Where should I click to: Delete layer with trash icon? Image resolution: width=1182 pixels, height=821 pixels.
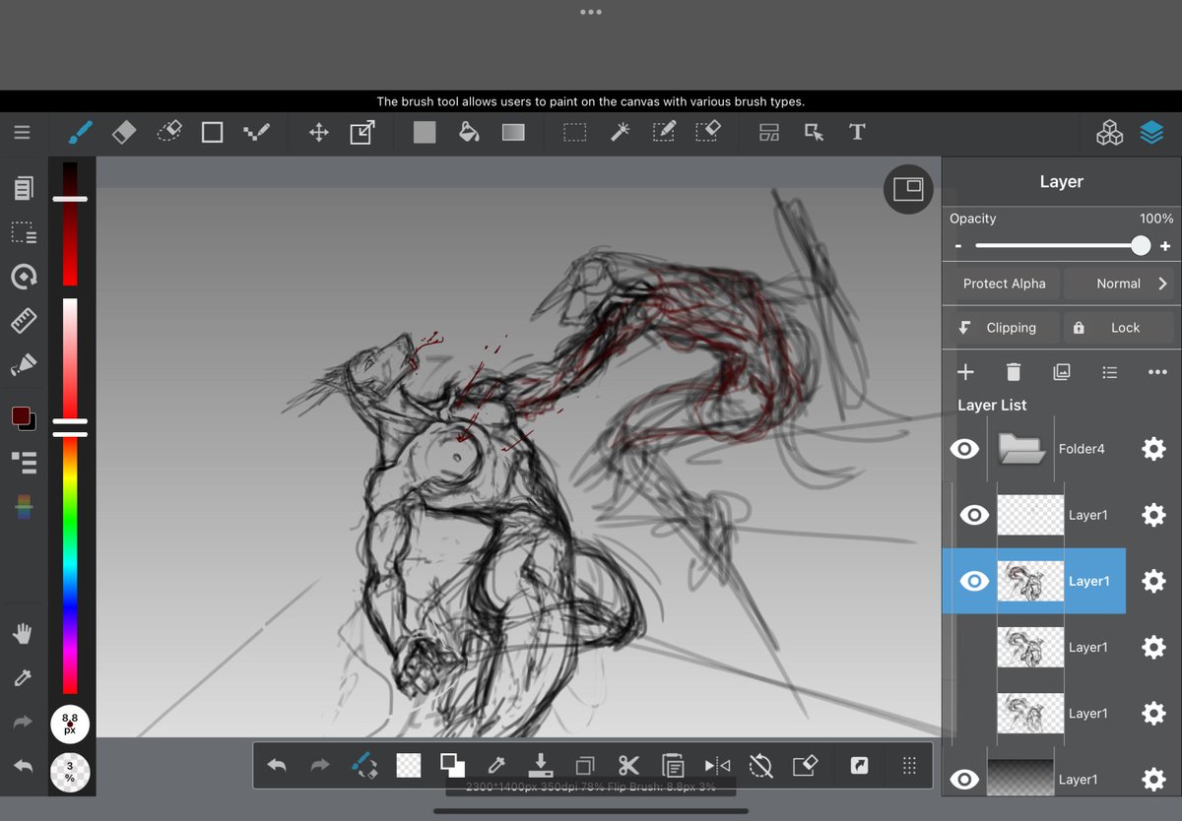tap(1014, 372)
